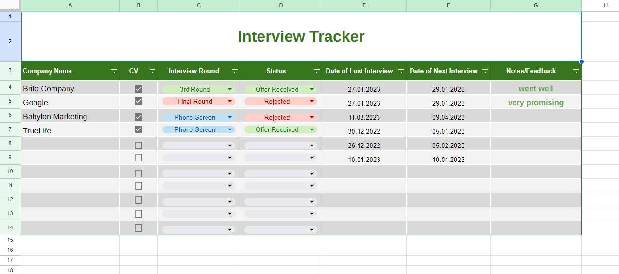Check the CV checkbox in row 8
619x274 pixels.
coord(138,145)
